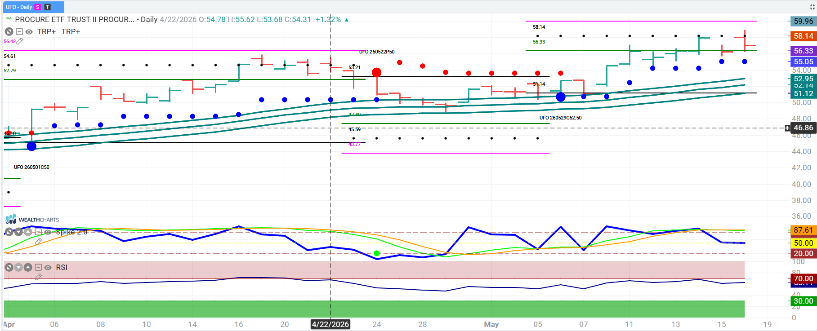Edit Spike 2.0 settings with the pencil icon

pyautogui.click(x=38, y=242)
